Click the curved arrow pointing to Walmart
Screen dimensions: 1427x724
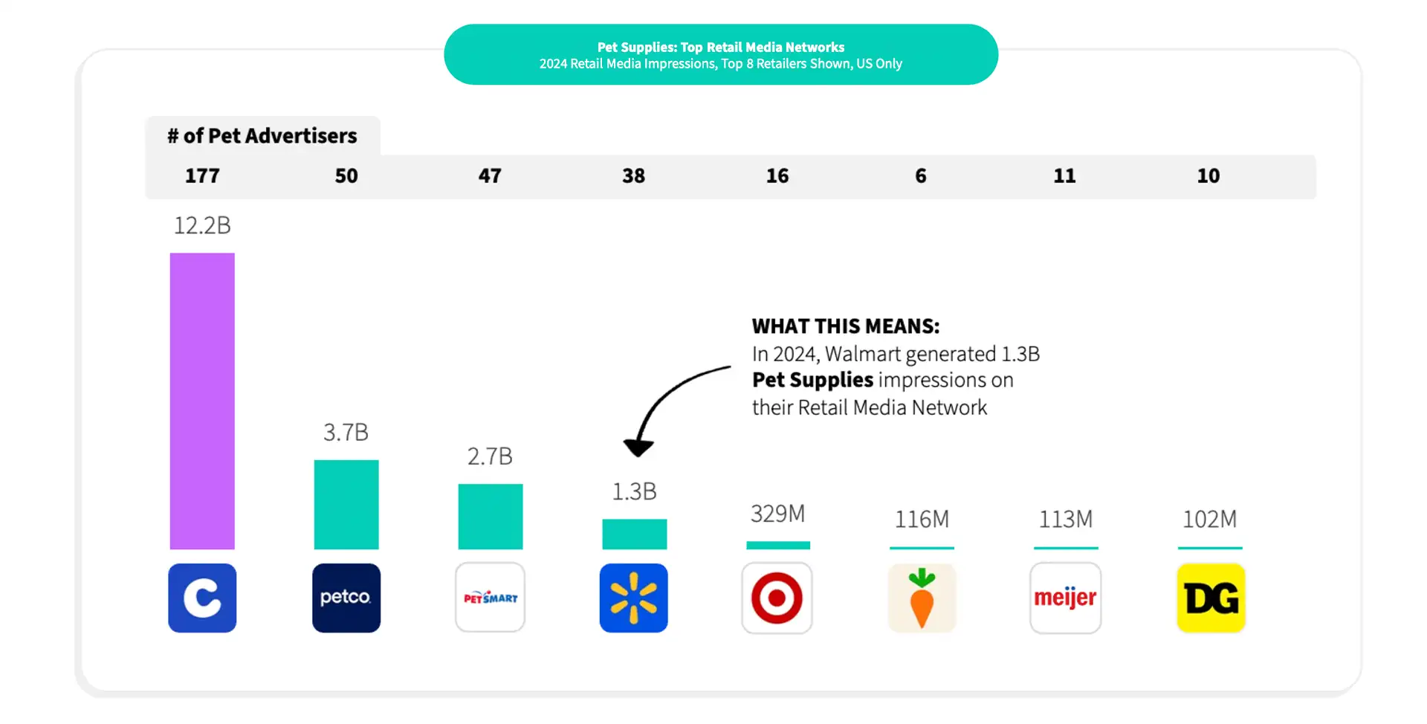(673, 410)
